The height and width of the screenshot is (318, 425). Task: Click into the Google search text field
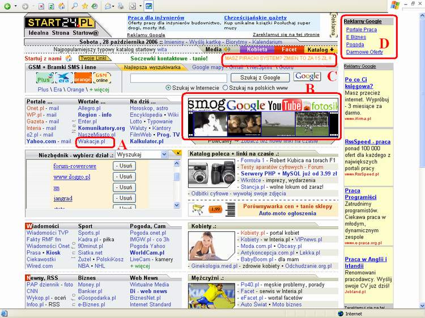tap(178, 78)
